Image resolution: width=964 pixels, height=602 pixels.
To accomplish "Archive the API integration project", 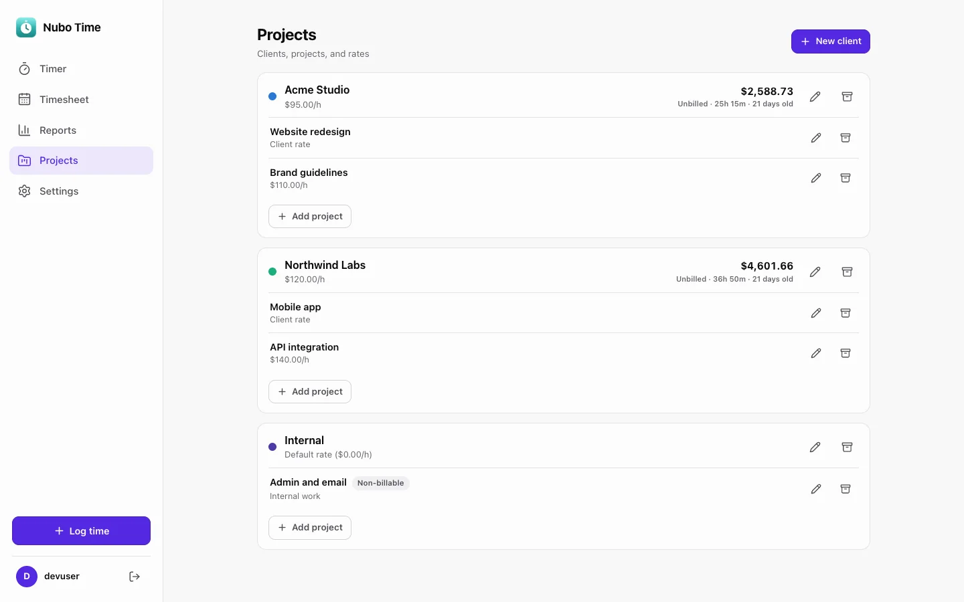I will pyautogui.click(x=846, y=353).
